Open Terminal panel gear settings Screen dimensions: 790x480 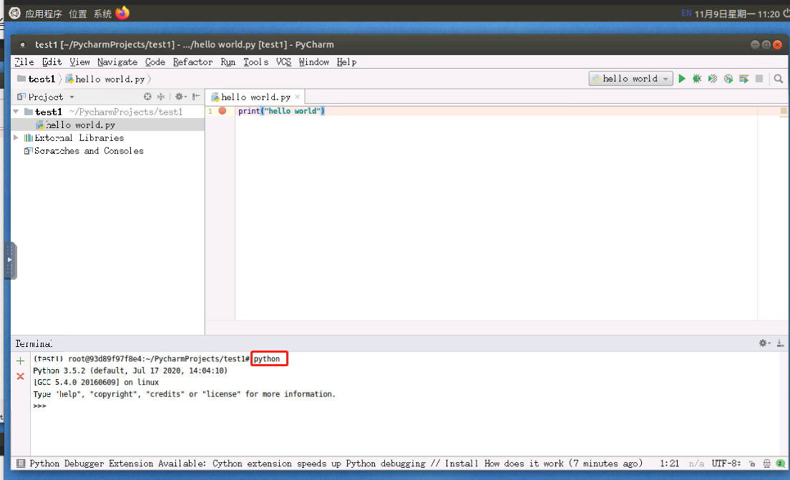[764, 343]
